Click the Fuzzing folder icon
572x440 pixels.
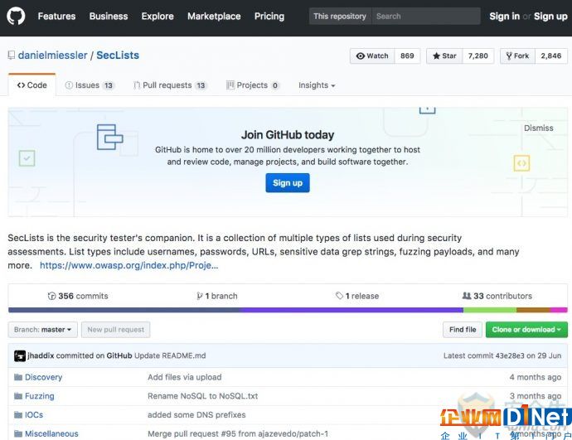coord(18,396)
